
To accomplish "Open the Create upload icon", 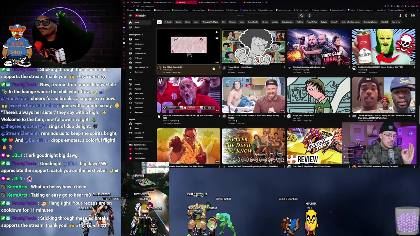I will pos(400,15).
